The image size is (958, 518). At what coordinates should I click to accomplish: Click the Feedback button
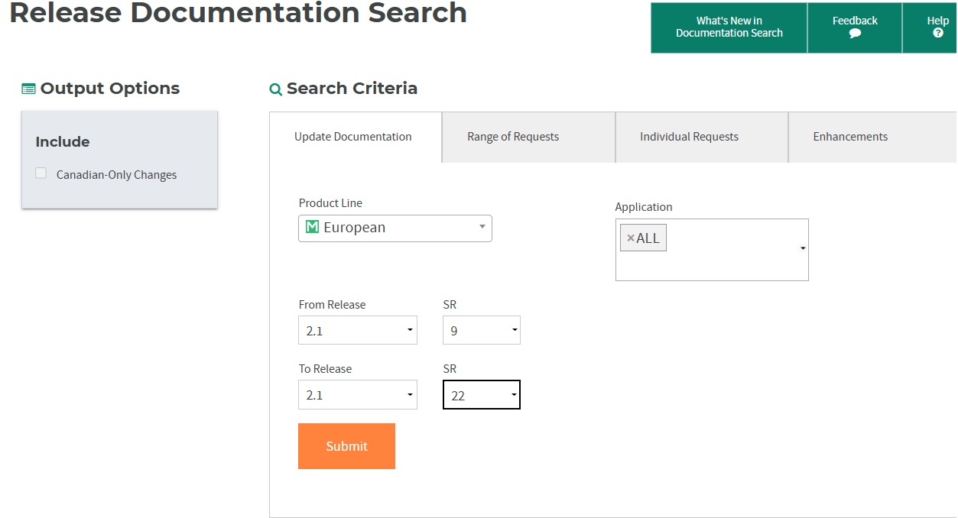pos(854,28)
